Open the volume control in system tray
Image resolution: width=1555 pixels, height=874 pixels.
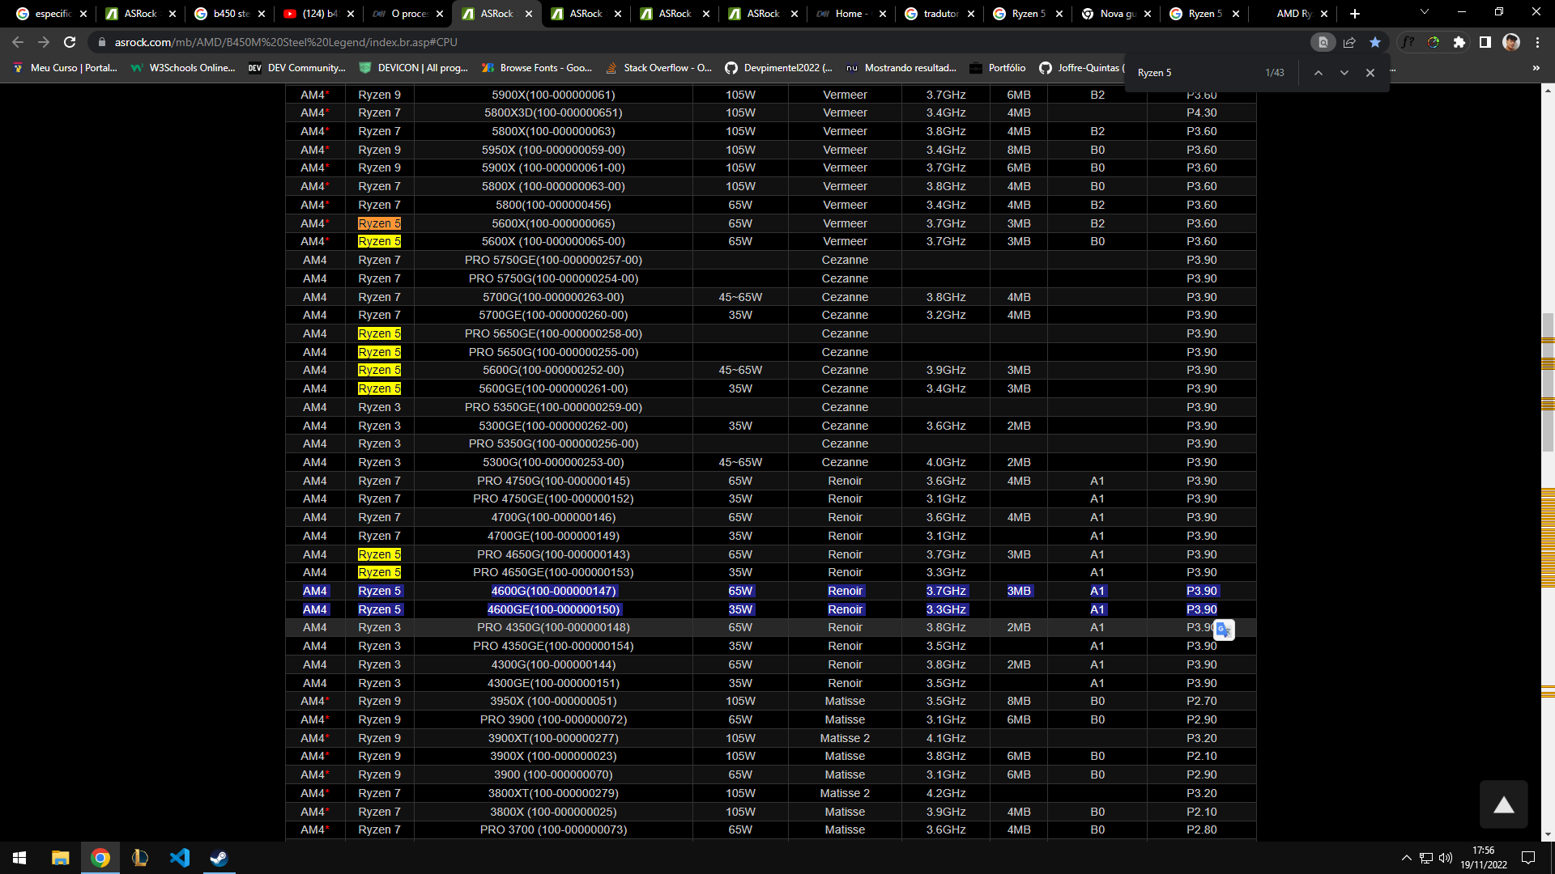(1446, 858)
